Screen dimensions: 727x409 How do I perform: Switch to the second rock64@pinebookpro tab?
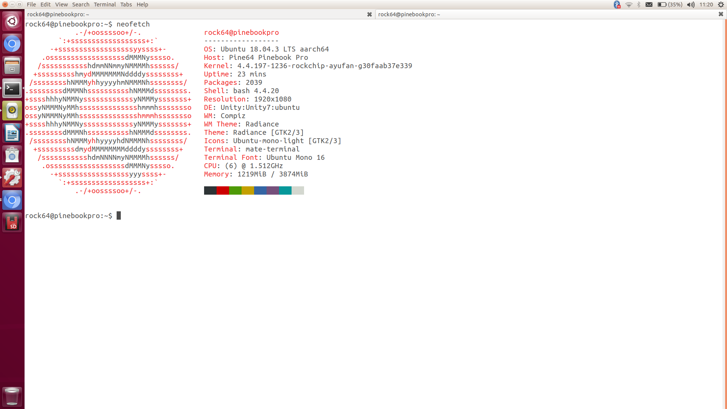pyautogui.click(x=409, y=14)
